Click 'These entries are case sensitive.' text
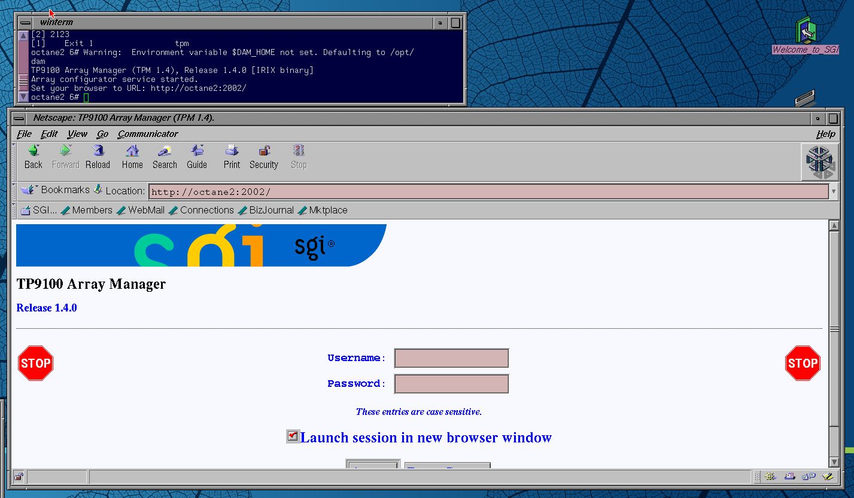Screen dimensions: 854x498 419,412
